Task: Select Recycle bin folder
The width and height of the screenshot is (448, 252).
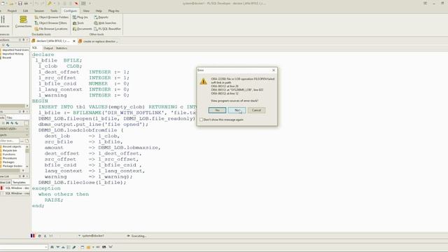Action: click(10, 150)
